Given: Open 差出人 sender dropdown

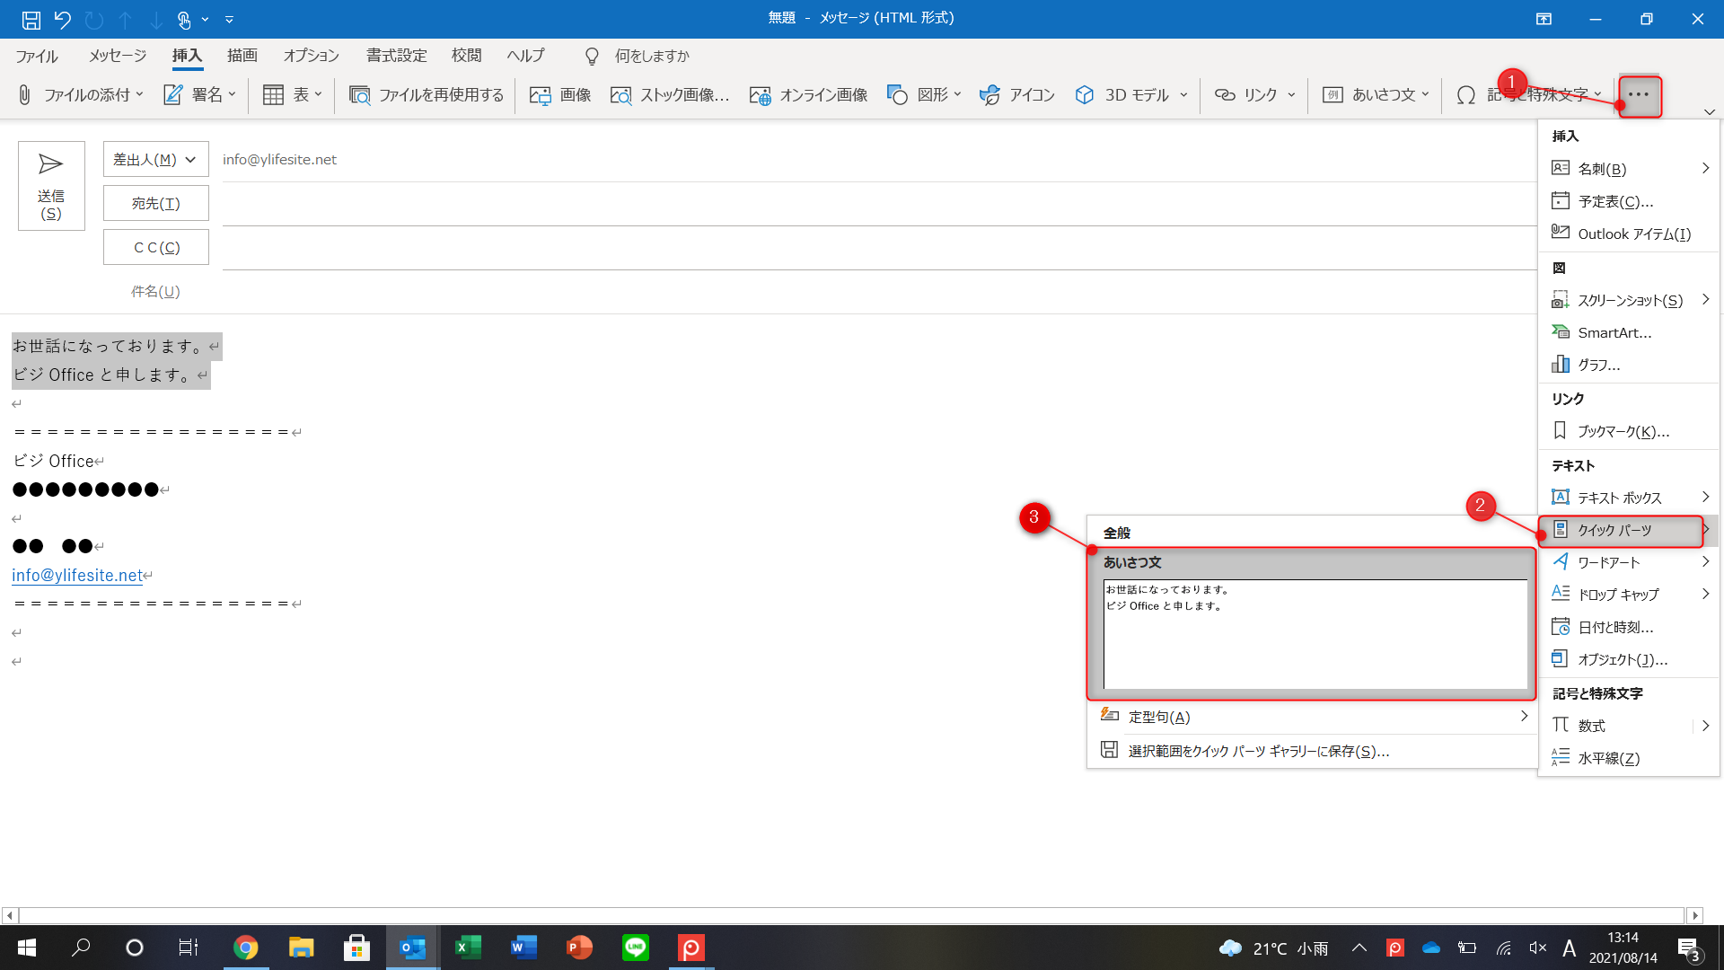Looking at the screenshot, I should (x=155, y=159).
